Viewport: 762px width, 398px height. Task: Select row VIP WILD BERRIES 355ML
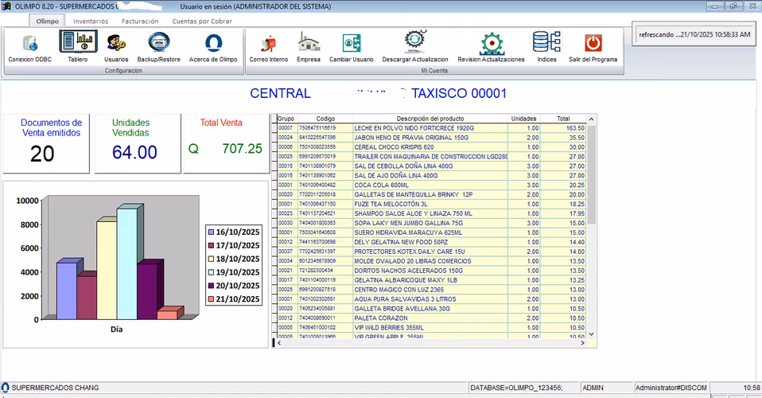tap(430, 327)
